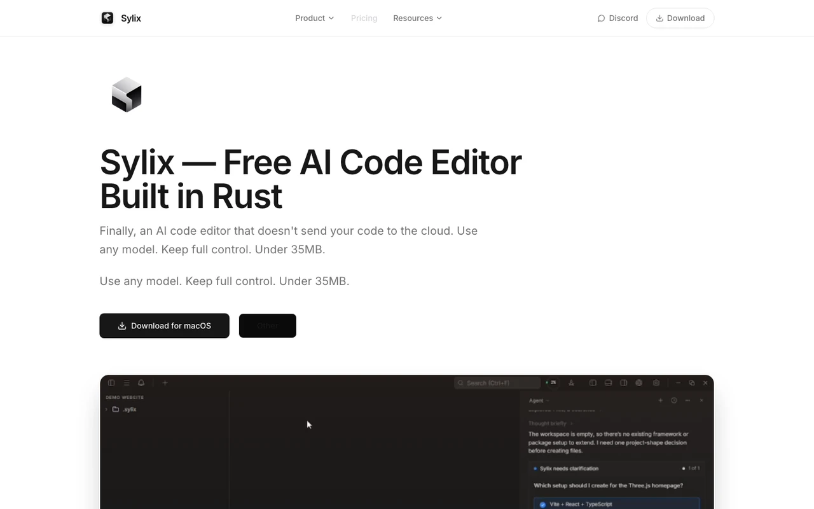Click the Download button in the navbar

pyautogui.click(x=680, y=18)
